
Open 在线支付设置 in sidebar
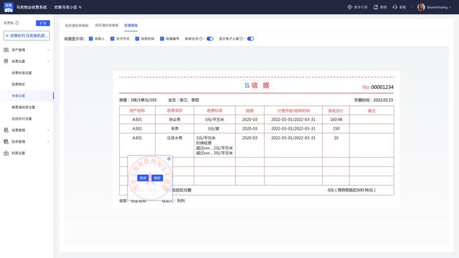click(22, 118)
